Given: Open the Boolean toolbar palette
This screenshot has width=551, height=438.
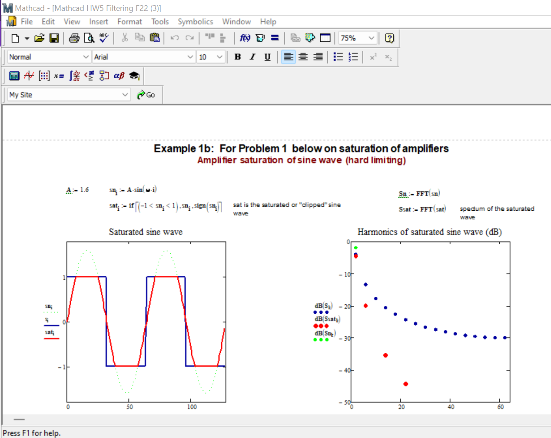Looking at the screenshot, I should [88, 76].
